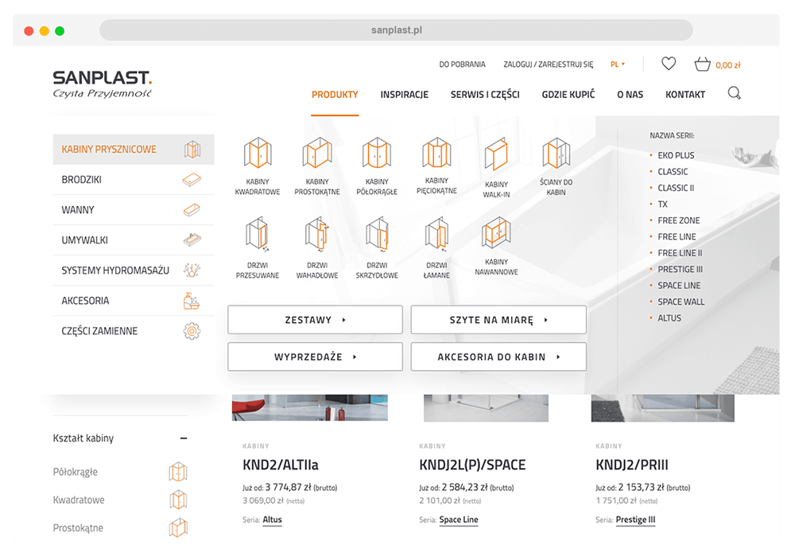Viewport: 795px width, 557px height.
Task: Open the Inspiracje menu
Action: [404, 95]
